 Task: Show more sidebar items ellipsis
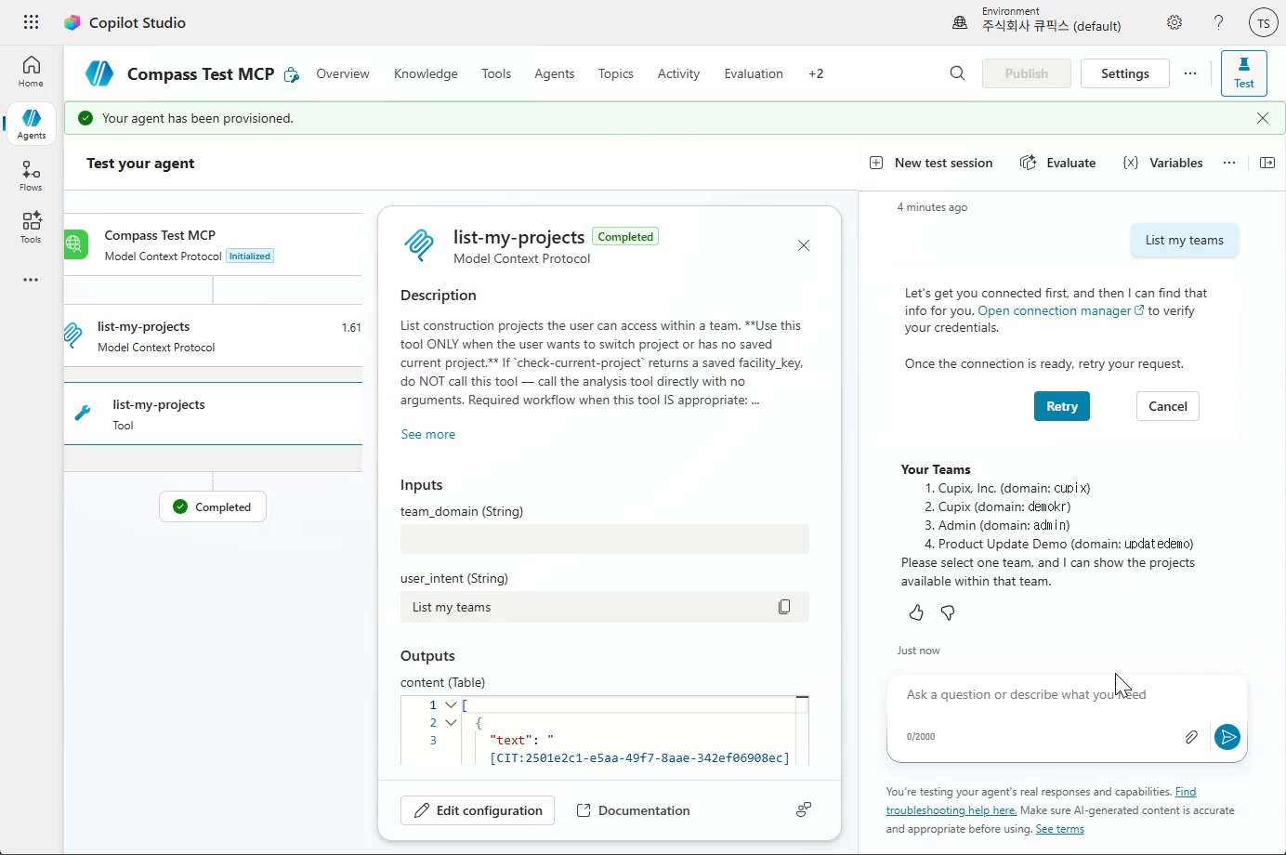[x=31, y=280]
